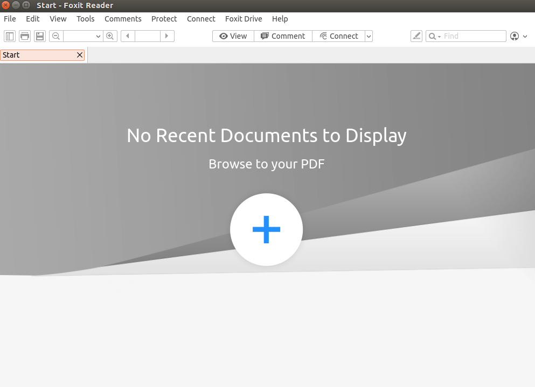Click the user account icon
Viewport: 535px width, 387px height.
[515, 36]
